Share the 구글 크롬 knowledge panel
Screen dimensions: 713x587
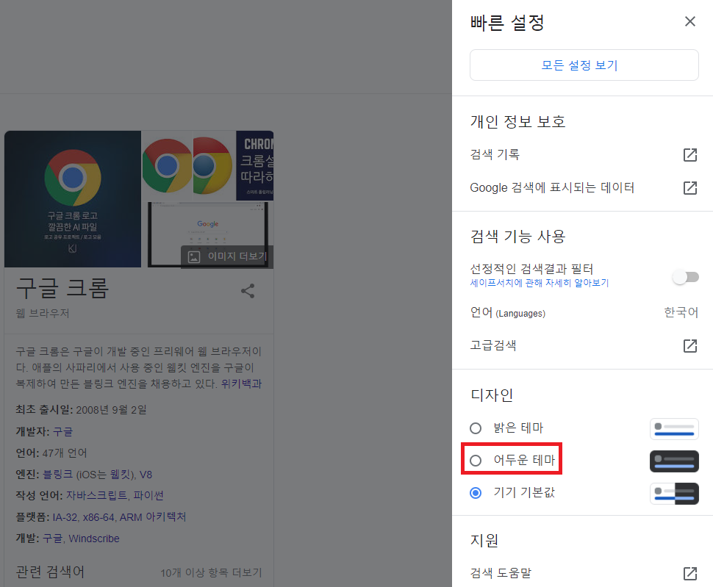point(248,291)
